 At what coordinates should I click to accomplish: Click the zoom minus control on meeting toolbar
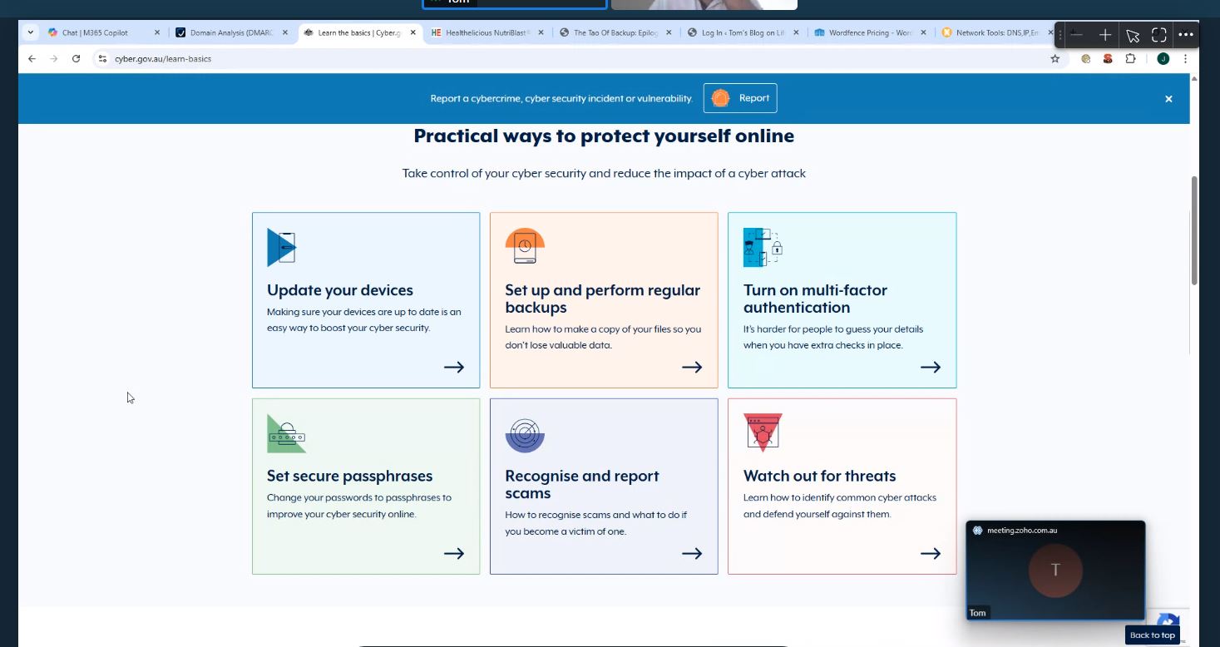[1075, 35]
